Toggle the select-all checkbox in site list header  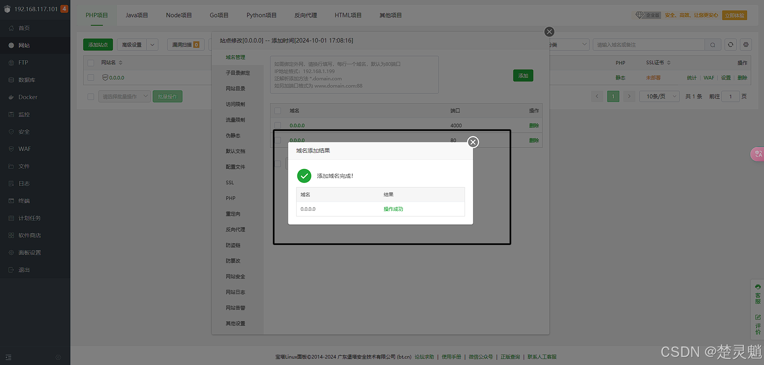91,63
